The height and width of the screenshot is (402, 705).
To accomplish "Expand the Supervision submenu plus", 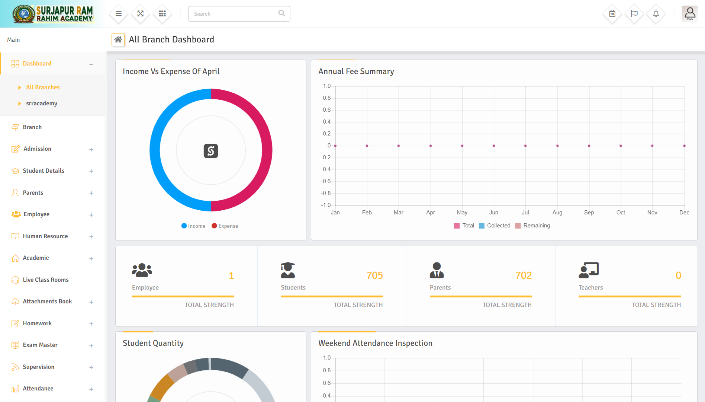I will click(x=91, y=367).
